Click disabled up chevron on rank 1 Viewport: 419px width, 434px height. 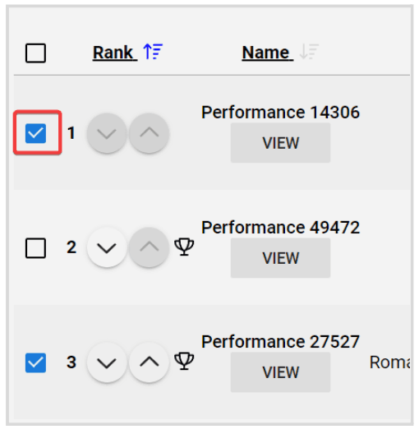[x=149, y=133]
